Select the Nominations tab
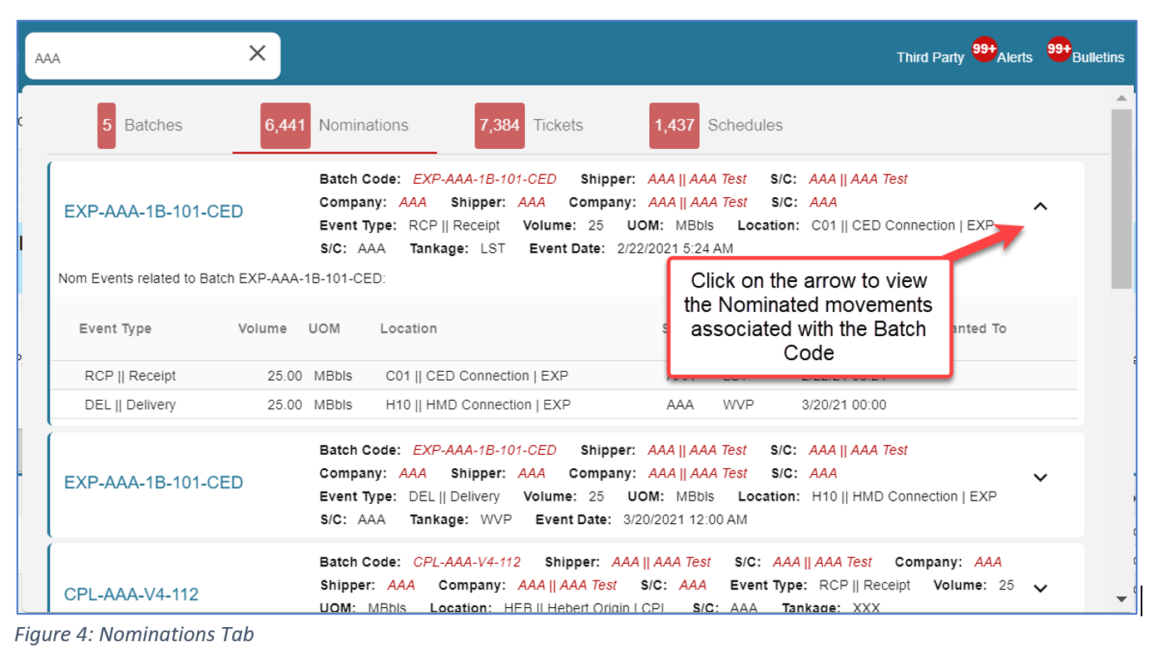 [334, 126]
